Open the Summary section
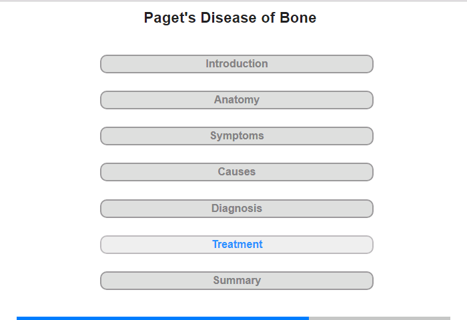The width and height of the screenshot is (467, 320). (237, 281)
